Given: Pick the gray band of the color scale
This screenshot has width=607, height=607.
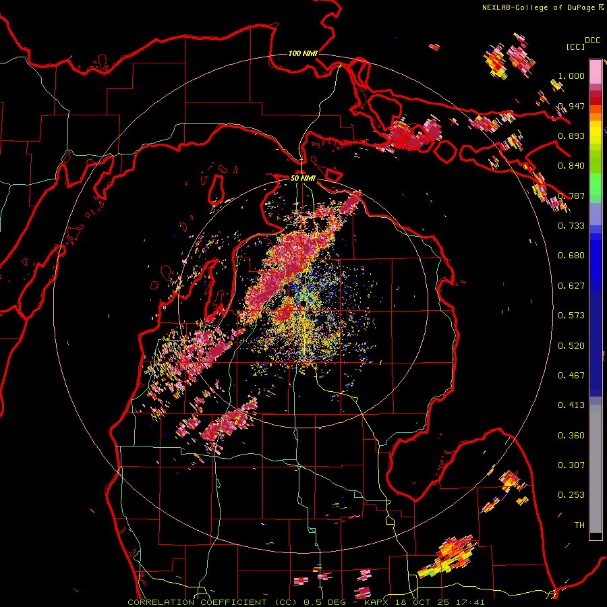Looking at the screenshot, I should 596,469.
